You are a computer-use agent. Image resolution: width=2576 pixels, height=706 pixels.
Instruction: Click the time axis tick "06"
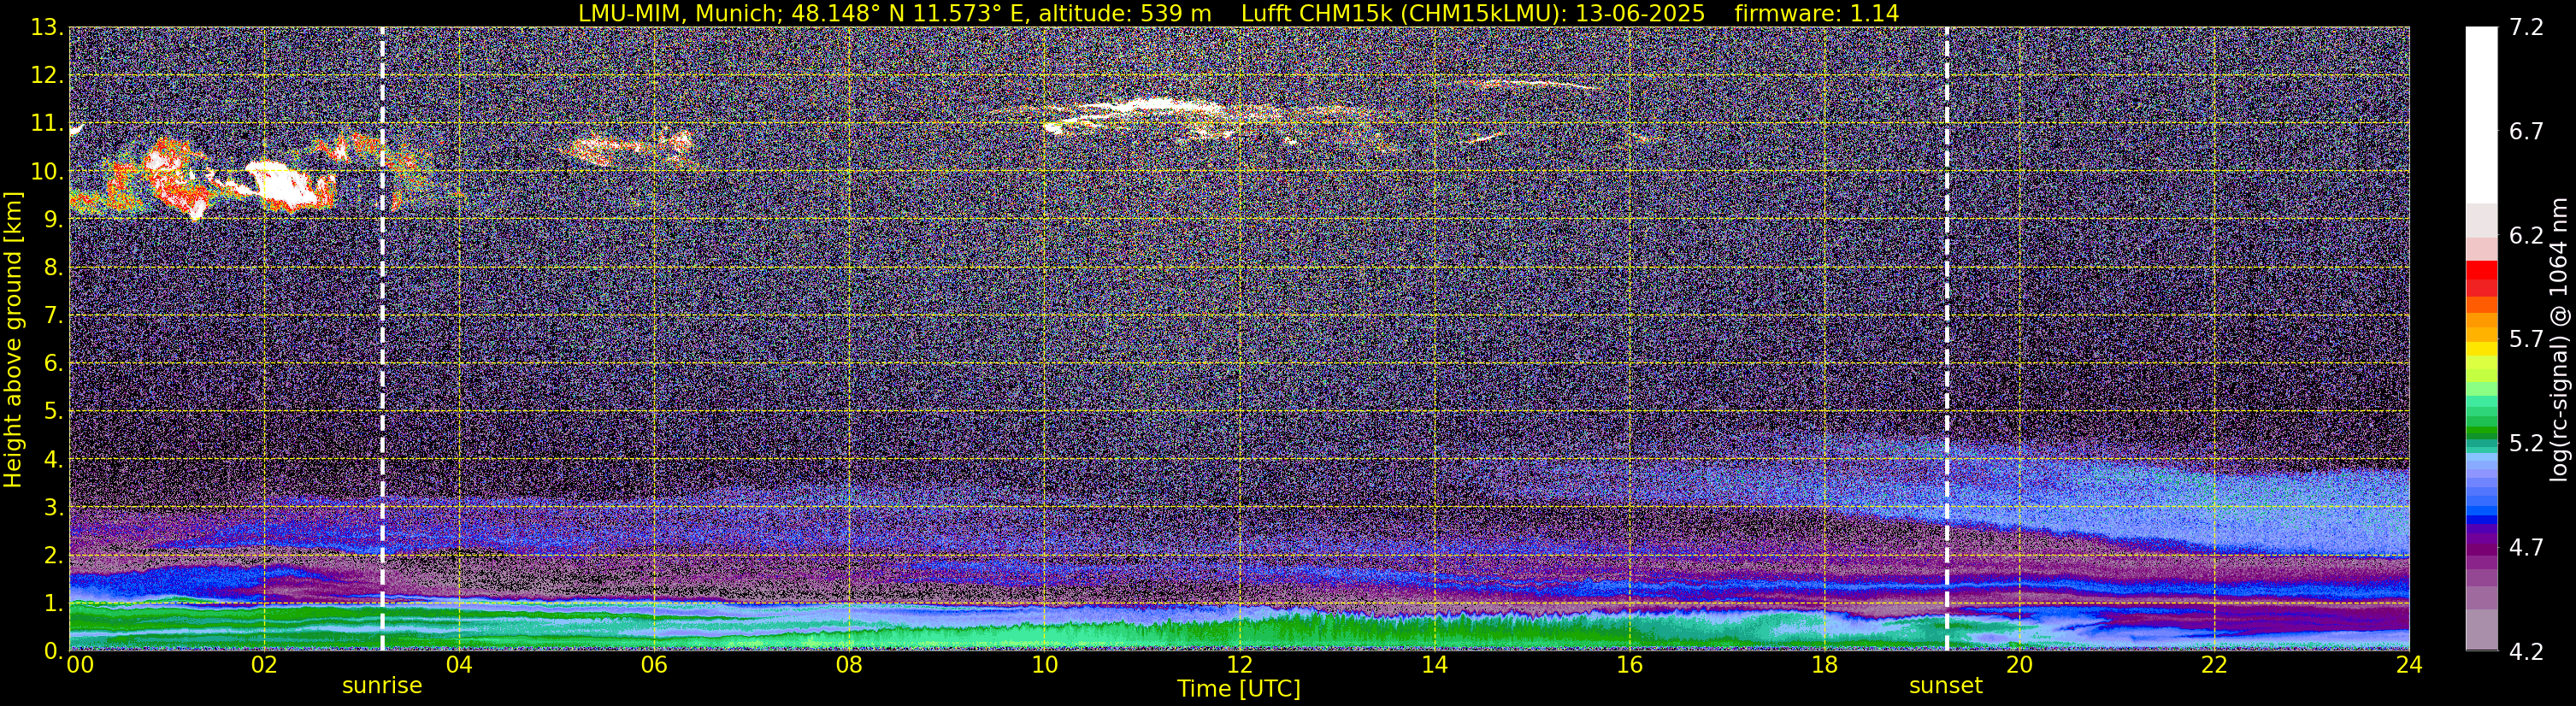point(654,665)
